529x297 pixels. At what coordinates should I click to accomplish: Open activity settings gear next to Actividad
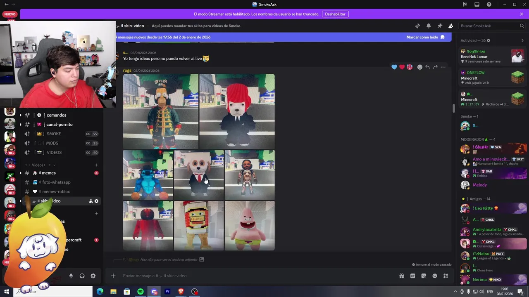(488, 40)
